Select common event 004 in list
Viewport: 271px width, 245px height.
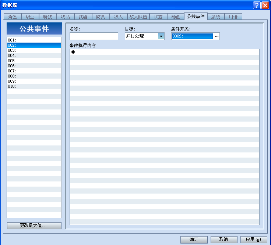click(34, 55)
